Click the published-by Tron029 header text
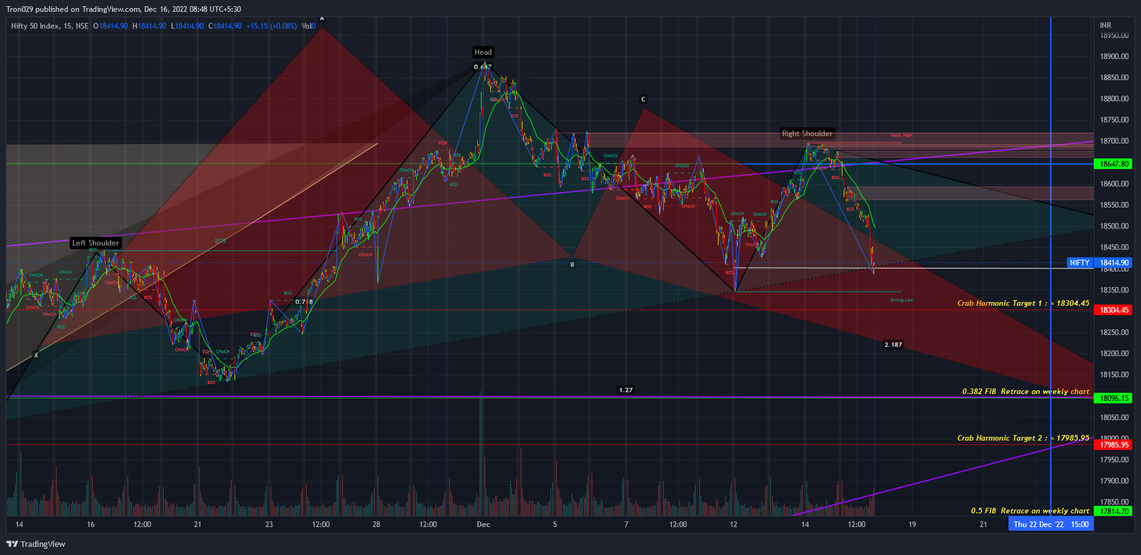This screenshot has height=555, width=1141. point(124,9)
